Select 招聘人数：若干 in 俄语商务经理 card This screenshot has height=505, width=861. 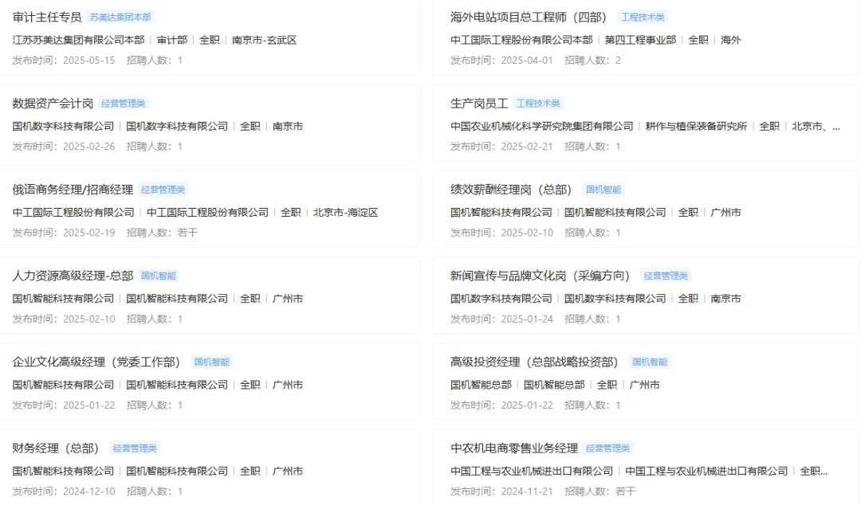click(162, 233)
